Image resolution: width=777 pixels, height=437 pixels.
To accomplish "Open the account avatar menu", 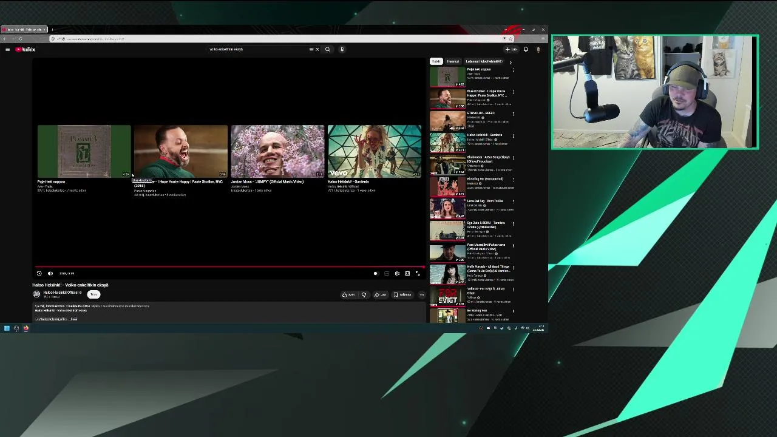I will click(x=538, y=49).
